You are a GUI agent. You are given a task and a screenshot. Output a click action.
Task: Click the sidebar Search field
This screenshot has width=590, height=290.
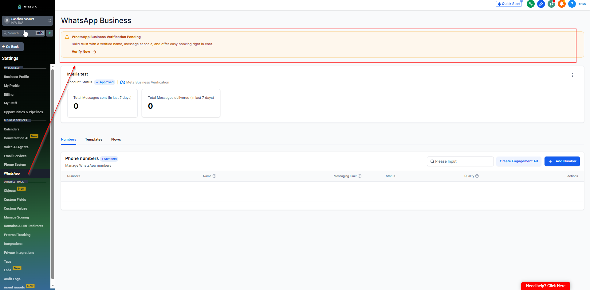pos(23,33)
